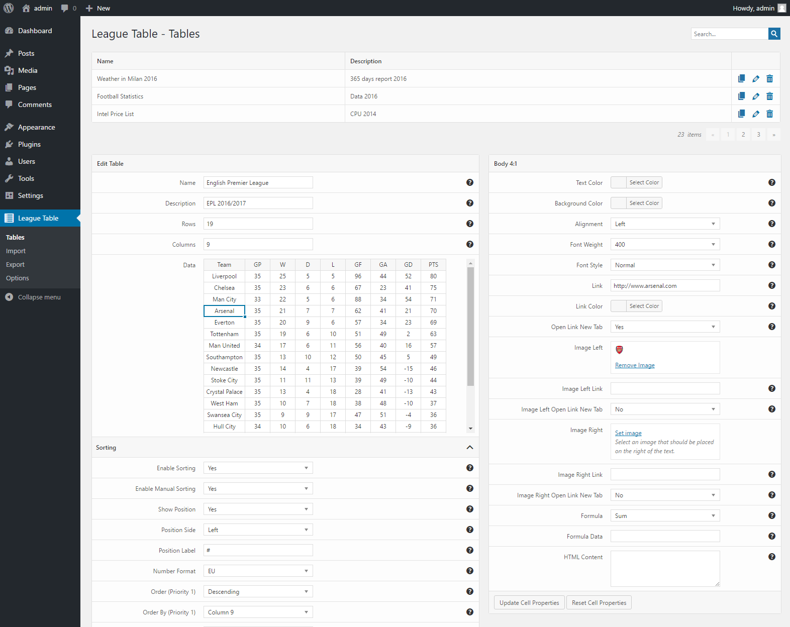Screen dimensions: 790x627
Task: Click the WordPress logo icon
Action: click(9, 8)
